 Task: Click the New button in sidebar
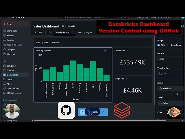(15, 24)
